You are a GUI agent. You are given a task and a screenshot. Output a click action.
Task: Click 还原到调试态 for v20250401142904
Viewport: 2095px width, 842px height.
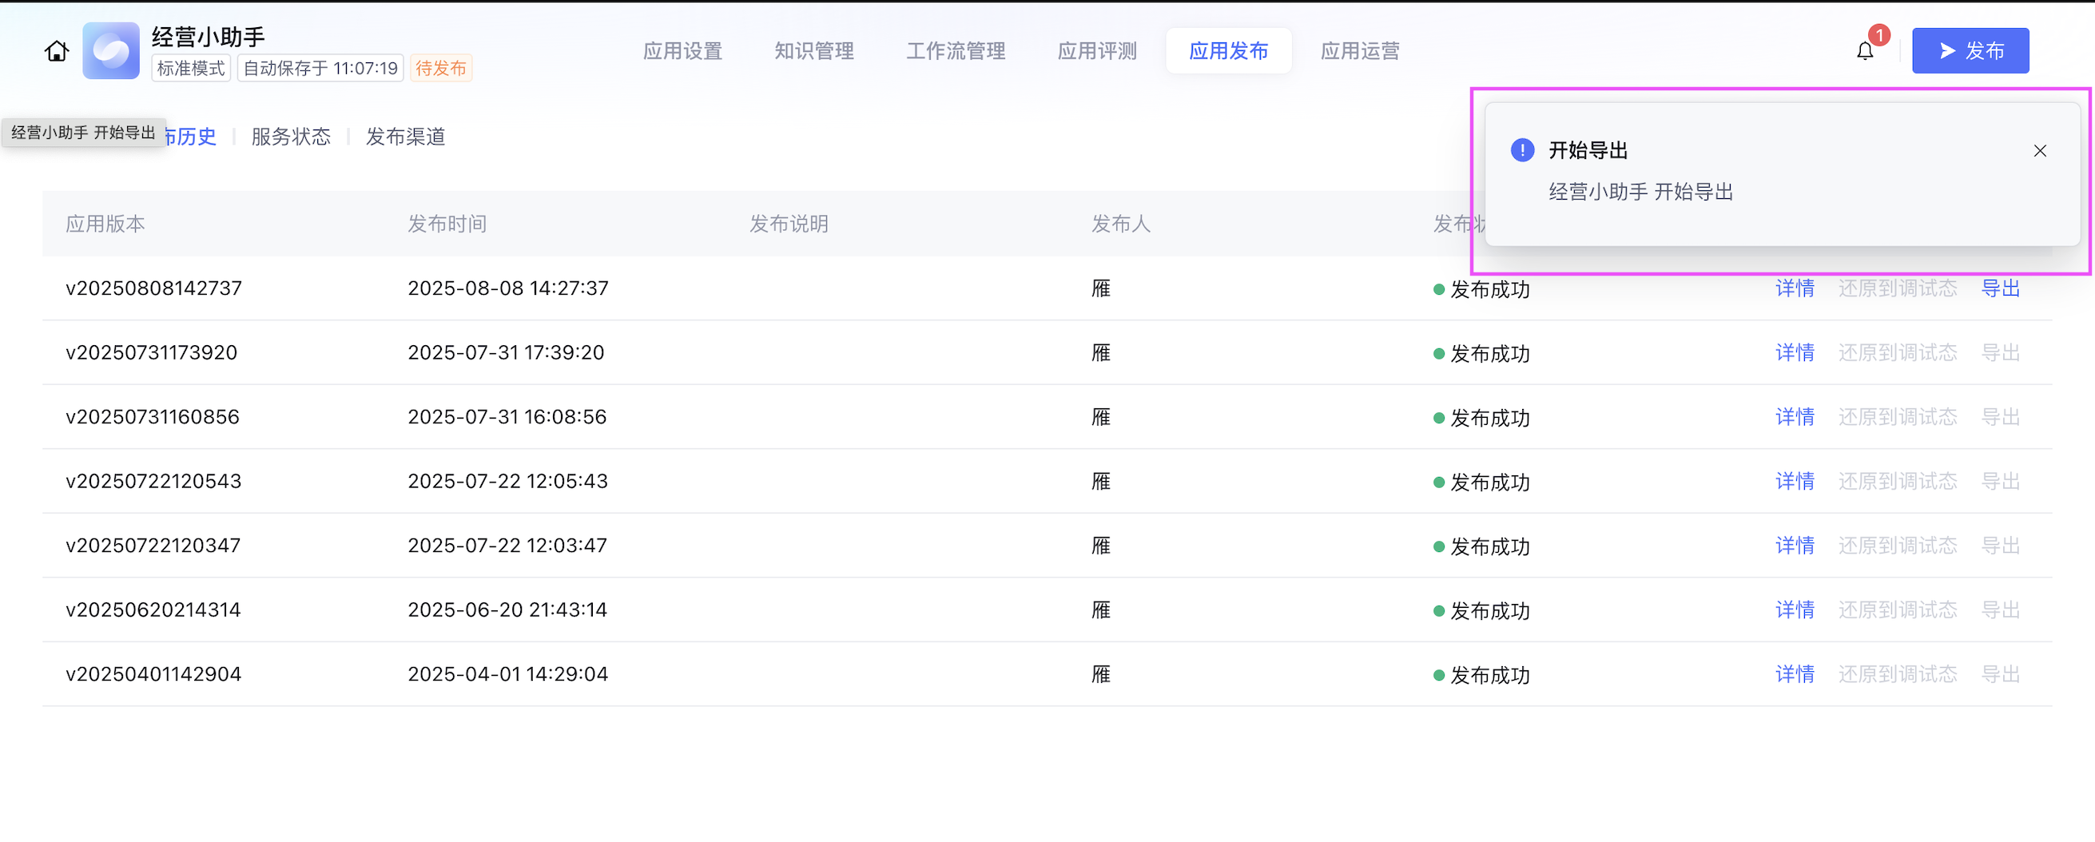1898,673
